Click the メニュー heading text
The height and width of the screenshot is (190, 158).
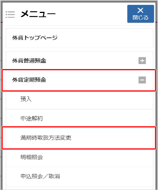tap(38, 14)
